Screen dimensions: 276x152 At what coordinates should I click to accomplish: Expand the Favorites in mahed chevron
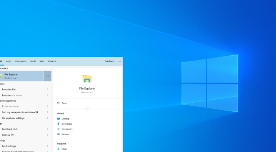[47, 95]
